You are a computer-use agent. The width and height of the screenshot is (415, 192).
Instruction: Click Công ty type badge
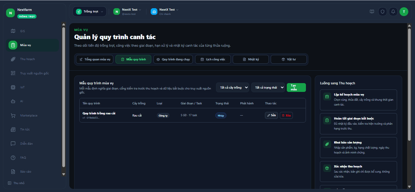pyautogui.click(x=163, y=116)
